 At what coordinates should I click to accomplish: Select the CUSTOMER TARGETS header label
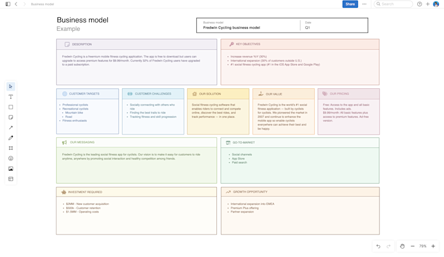click(84, 94)
